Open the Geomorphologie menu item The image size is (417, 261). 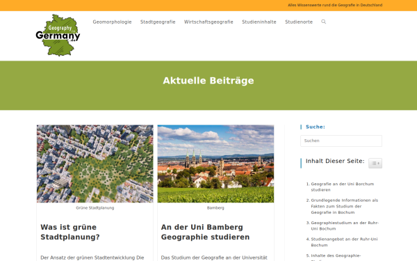pos(112,22)
